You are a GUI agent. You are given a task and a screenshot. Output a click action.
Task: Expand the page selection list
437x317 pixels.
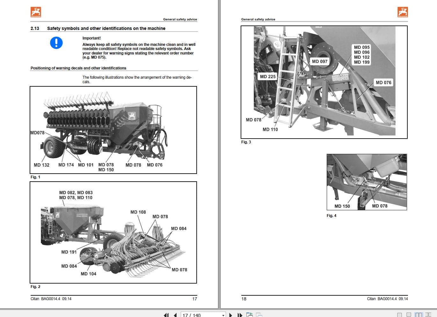tap(223, 315)
